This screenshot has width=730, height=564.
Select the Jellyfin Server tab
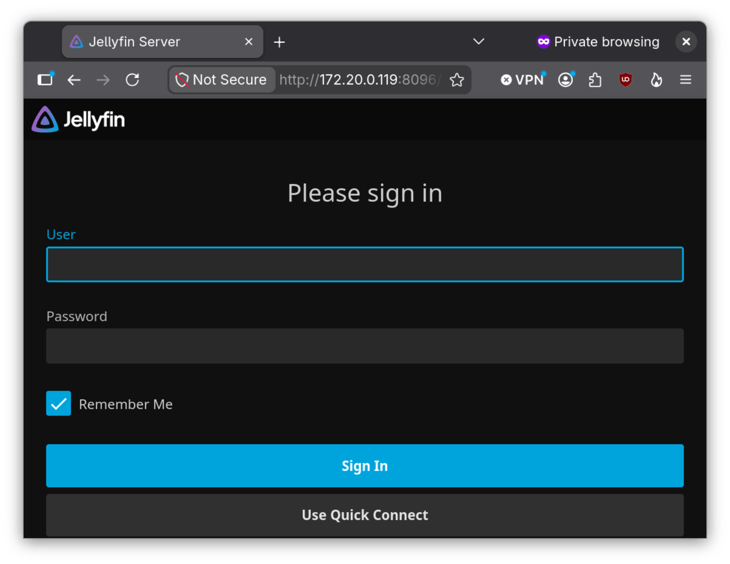pyautogui.click(x=162, y=42)
